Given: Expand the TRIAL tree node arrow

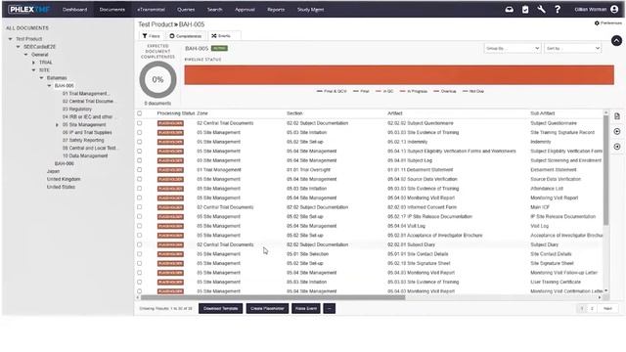Looking at the screenshot, I should click(33, 63).
